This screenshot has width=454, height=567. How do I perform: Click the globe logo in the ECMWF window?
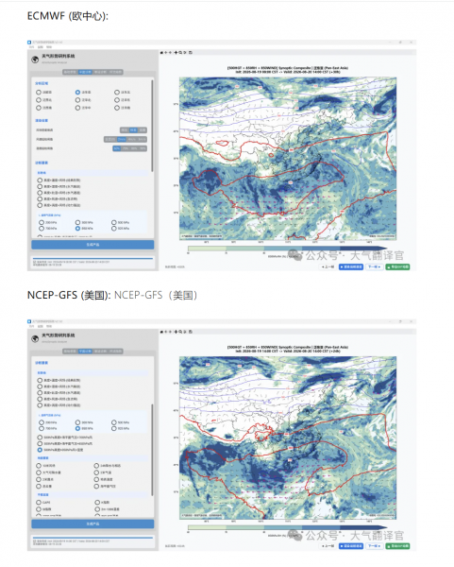click(x=35, y=60)
